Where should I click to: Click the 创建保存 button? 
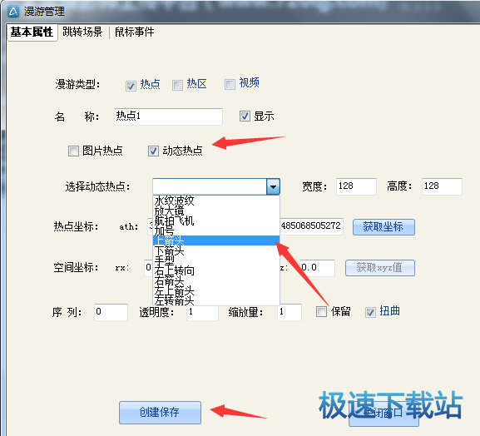point(160,413)
